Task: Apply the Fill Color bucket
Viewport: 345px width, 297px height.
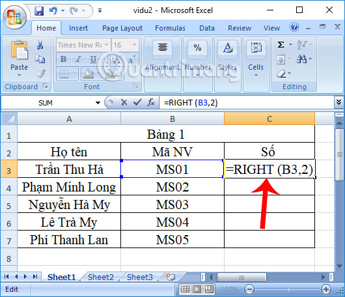Action: point(89,74)
